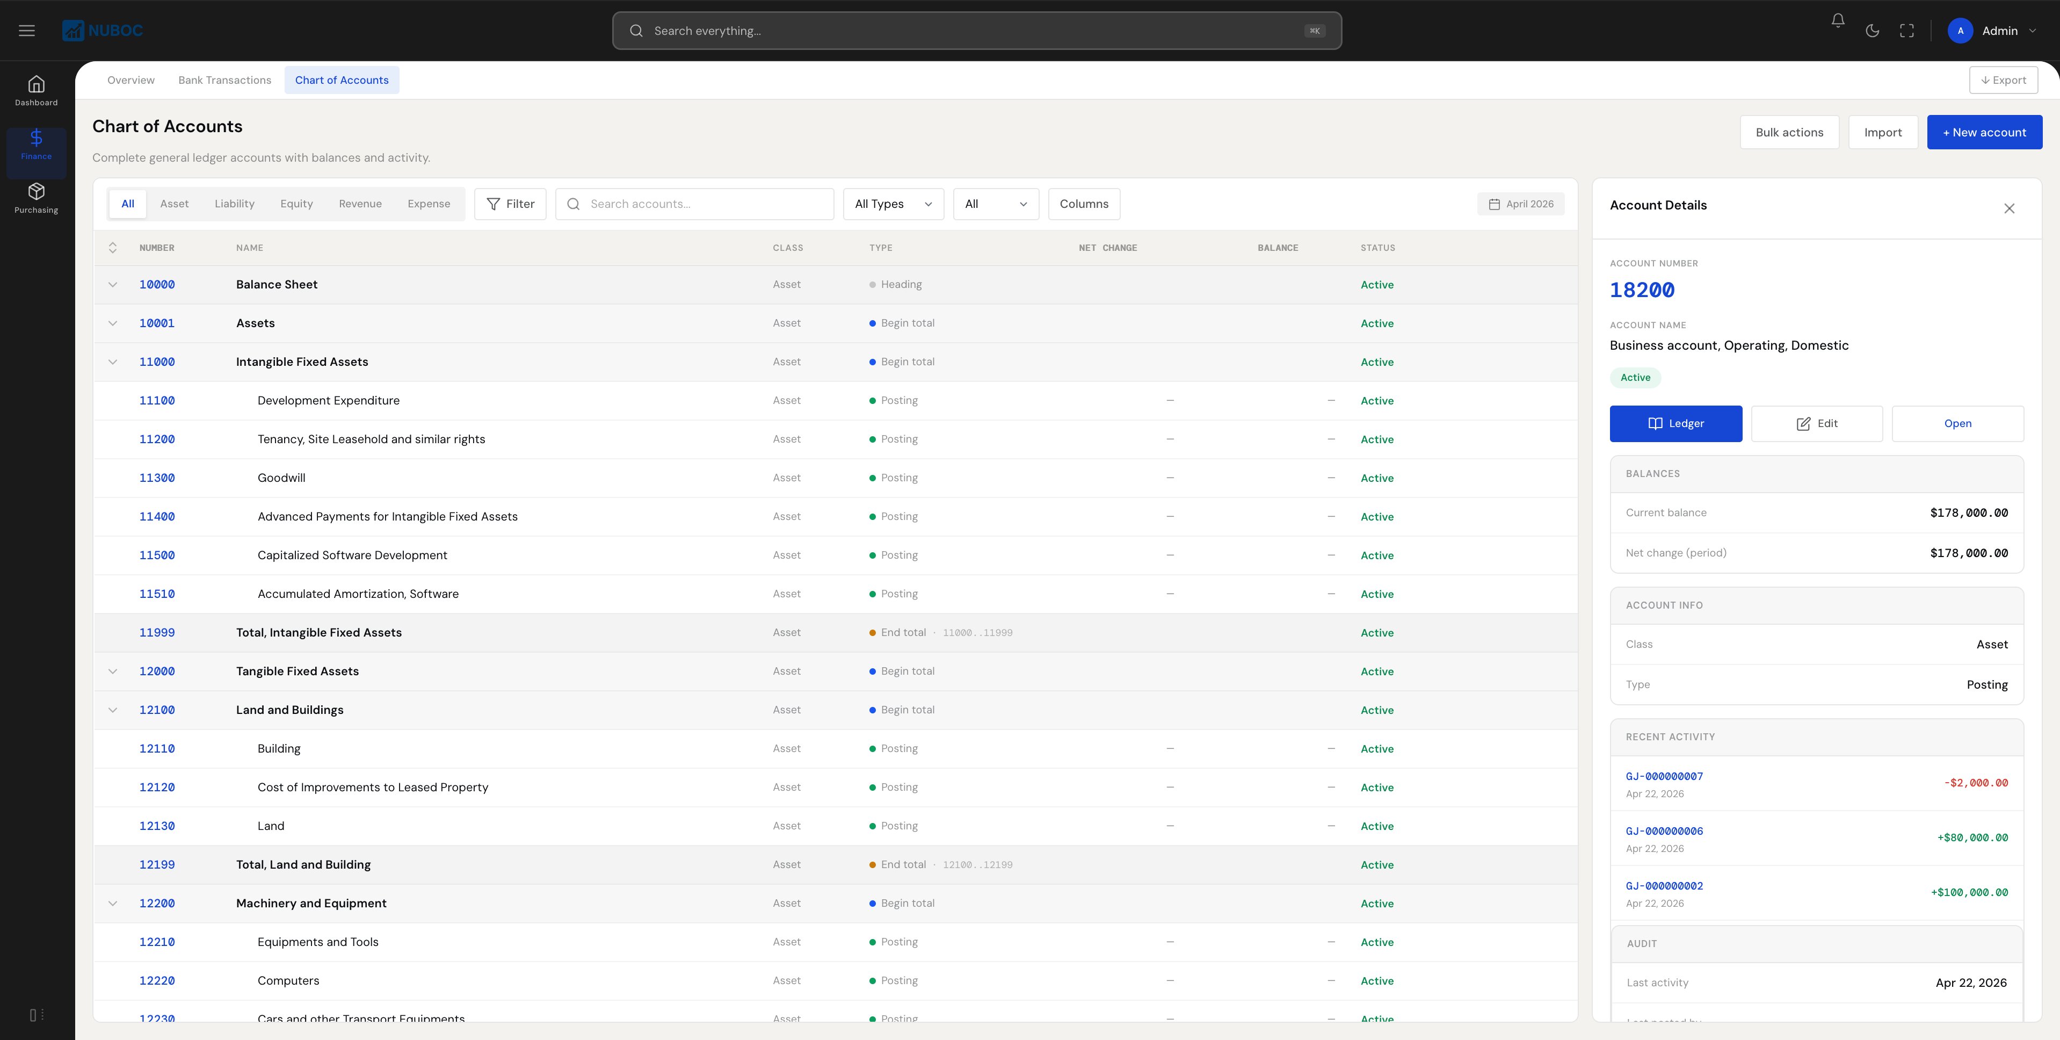Switch to dark mode with the moon icon
The width and height of the screenshot is (2060, 1040).
(1872, 31)
